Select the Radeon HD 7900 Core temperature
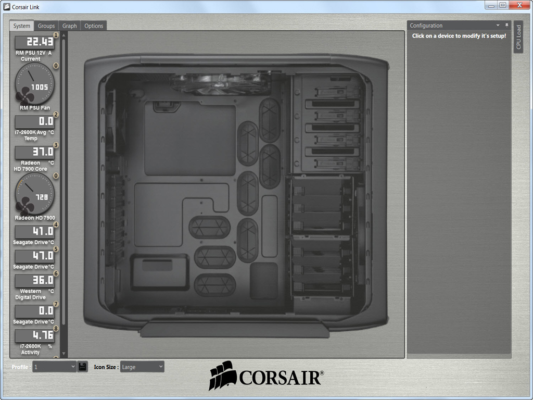Screen dimensions: 533x400 point(34,153)
